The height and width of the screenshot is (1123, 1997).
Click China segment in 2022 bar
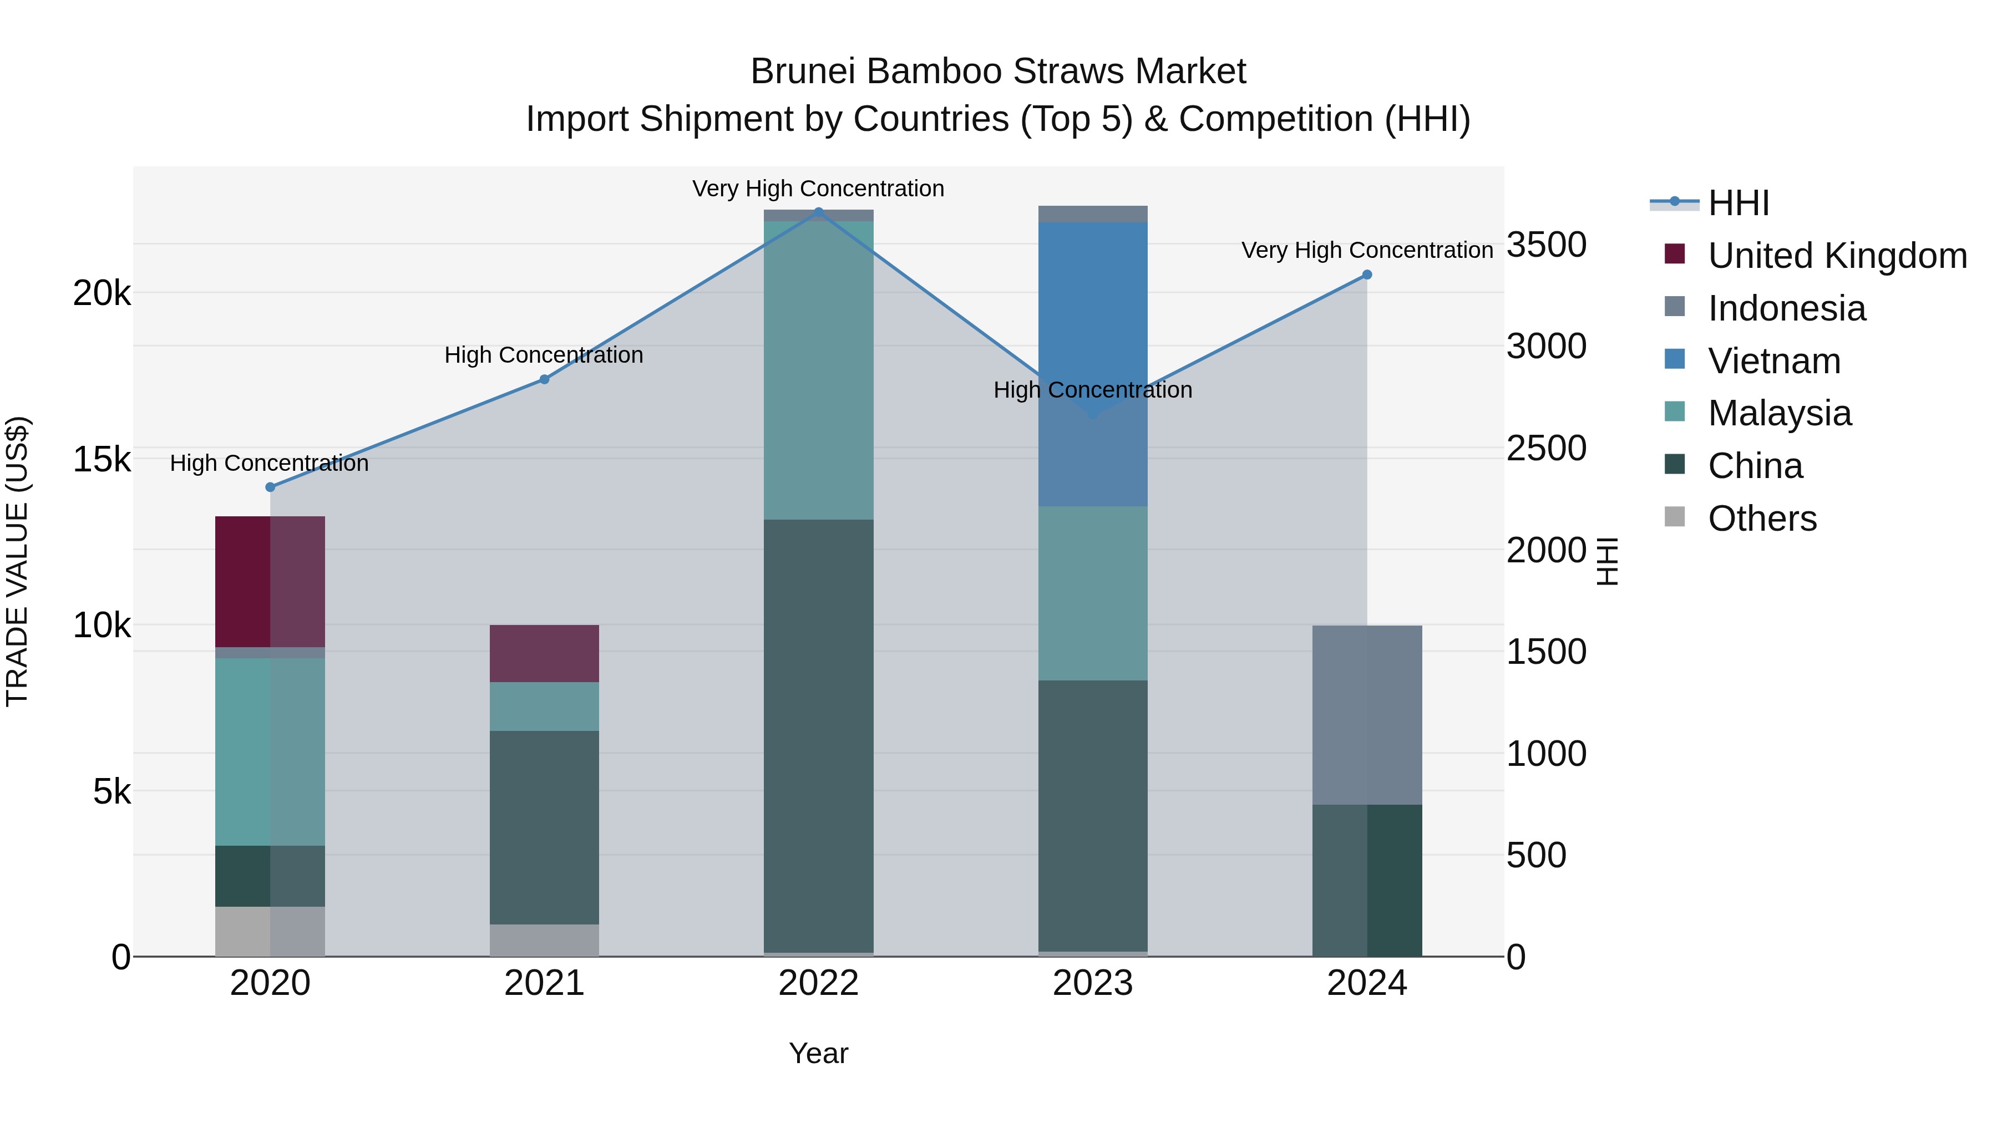pyautogui.click(x=819, y=736)
